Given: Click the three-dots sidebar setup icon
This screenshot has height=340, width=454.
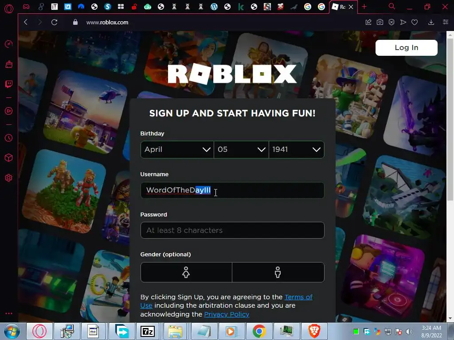Looking at the screenshot, I should pos(9,313).
